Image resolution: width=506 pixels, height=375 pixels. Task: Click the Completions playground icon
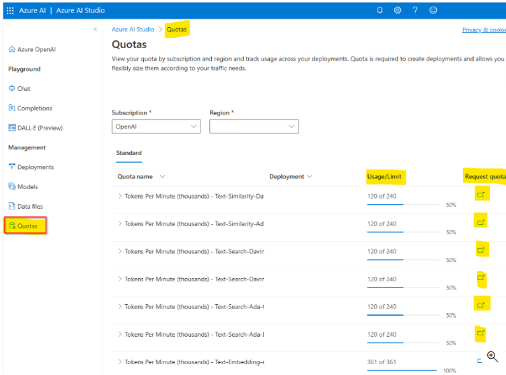tap(12, 108)
